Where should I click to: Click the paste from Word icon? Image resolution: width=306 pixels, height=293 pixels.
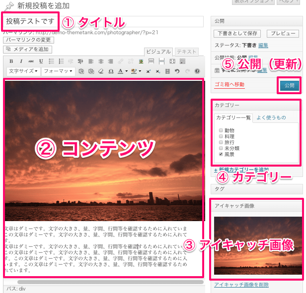click(91, 71)
